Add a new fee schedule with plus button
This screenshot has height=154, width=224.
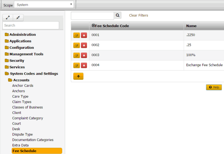78,76
